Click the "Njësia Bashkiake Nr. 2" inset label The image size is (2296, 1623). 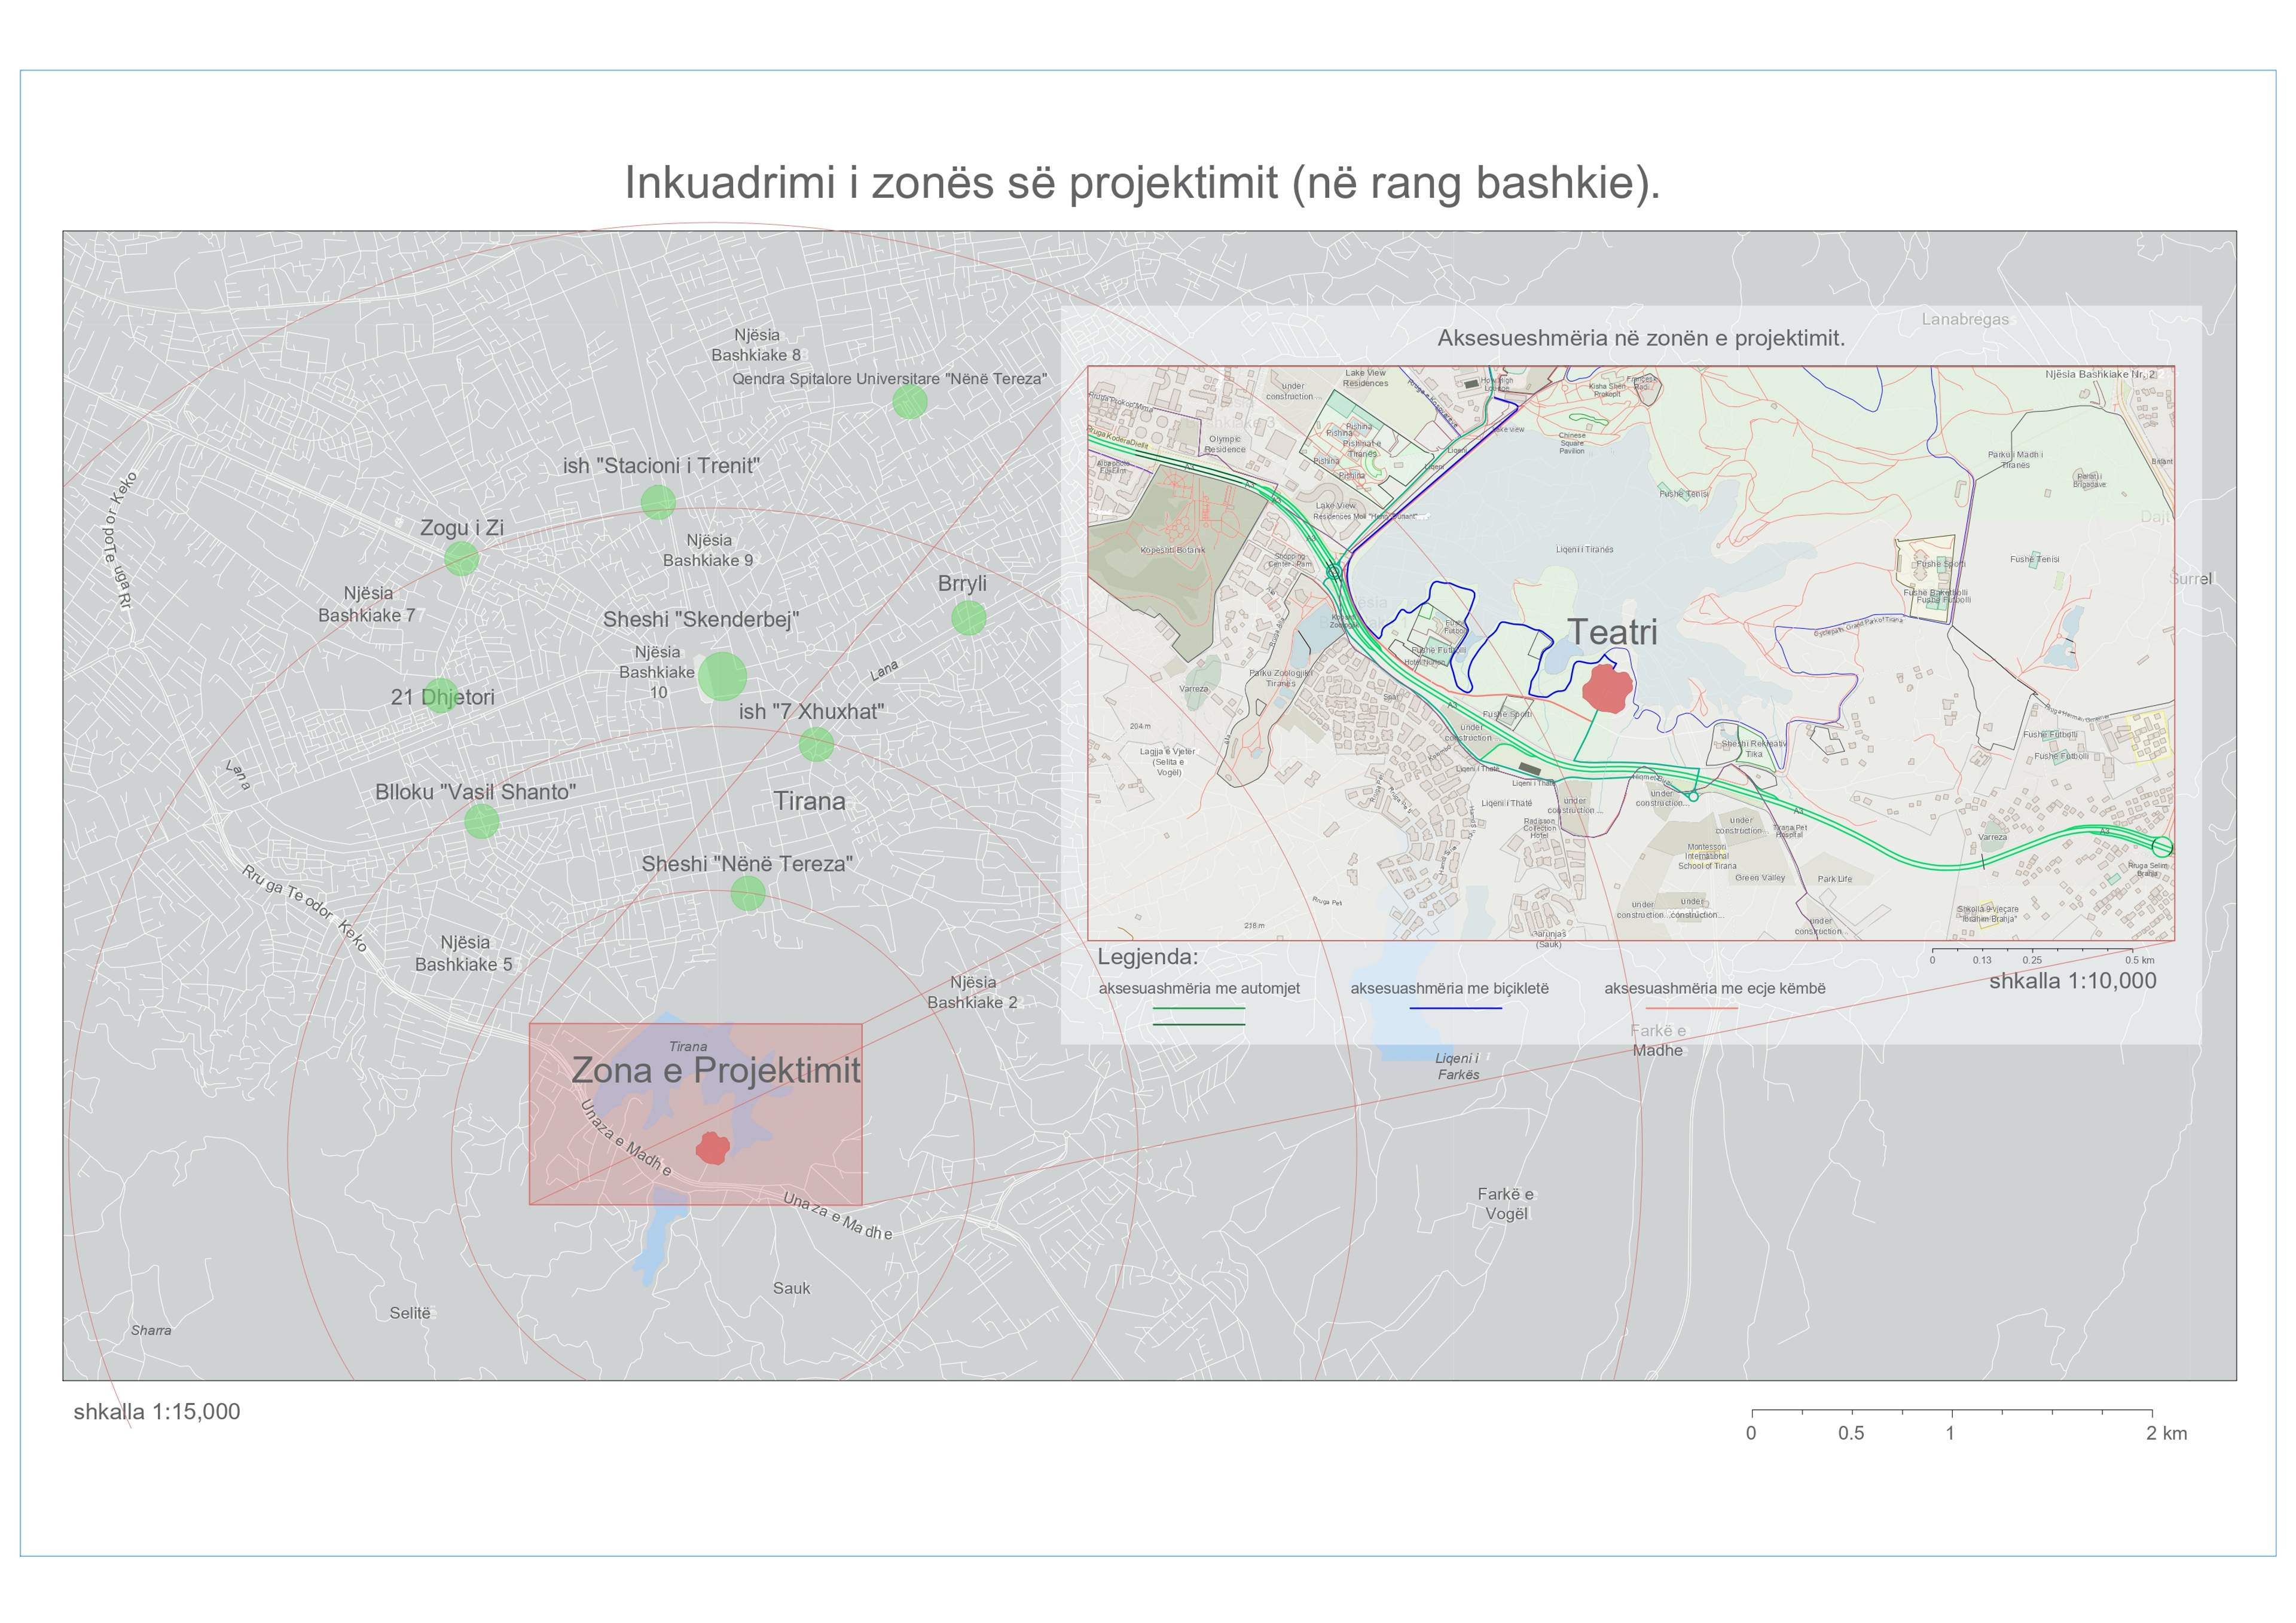coord(2100,373)
